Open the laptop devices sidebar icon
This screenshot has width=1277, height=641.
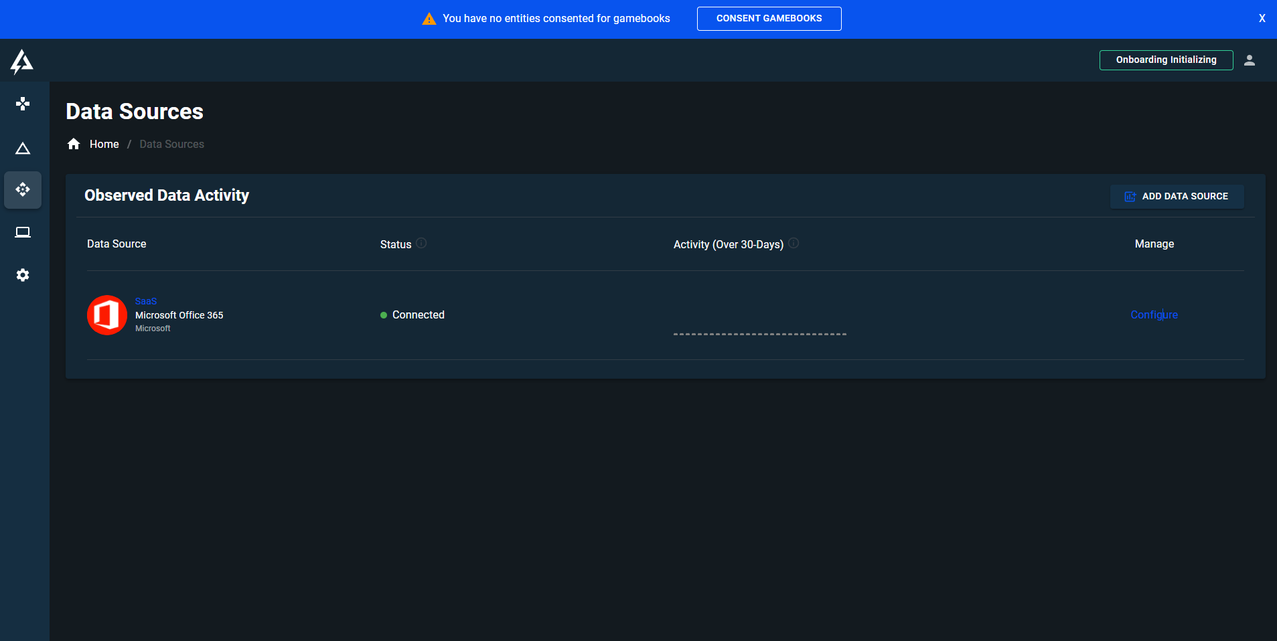[x=23, y=232]
